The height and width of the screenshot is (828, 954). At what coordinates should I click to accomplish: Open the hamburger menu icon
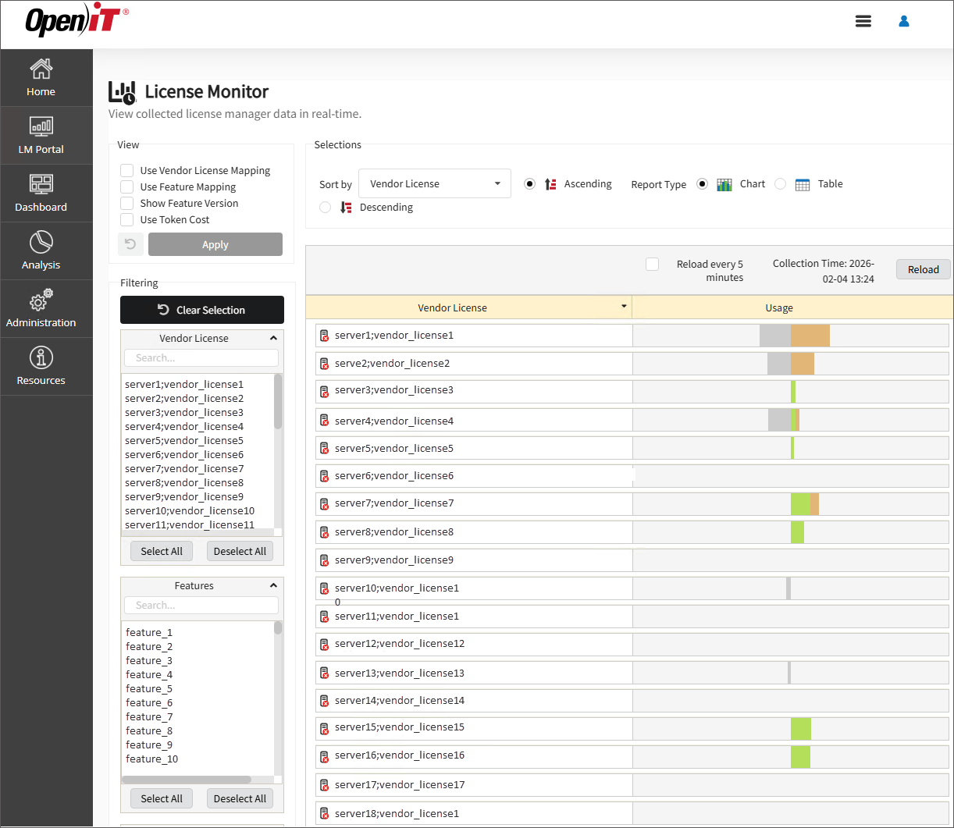pyautogui.click(x=863, y=22)
